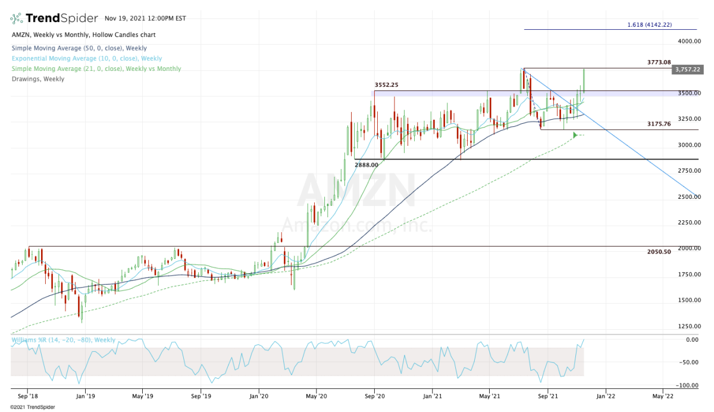This screenshot has width=714, height=412.
Task: Open the Drawings, Weekly legend entry
Action: [37, 79]
